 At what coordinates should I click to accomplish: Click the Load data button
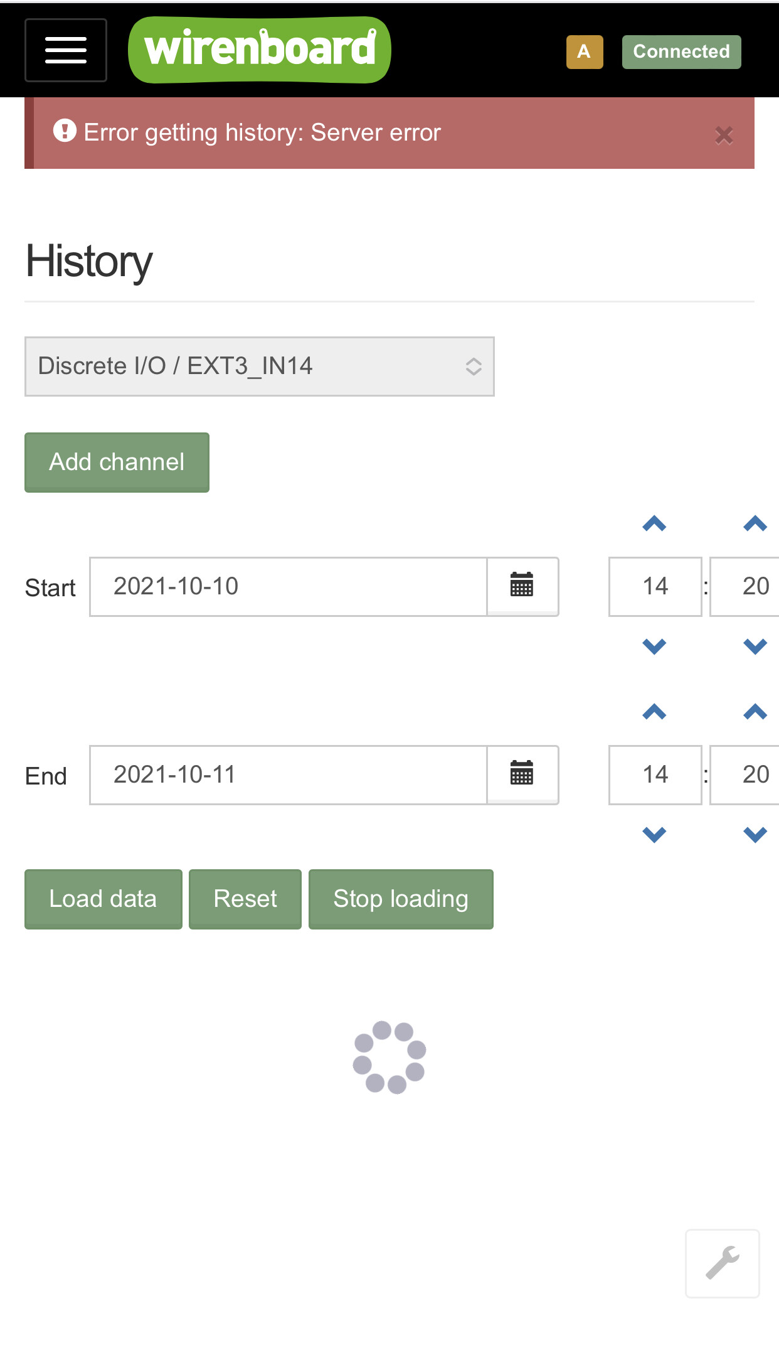click(x=103, y=899)
